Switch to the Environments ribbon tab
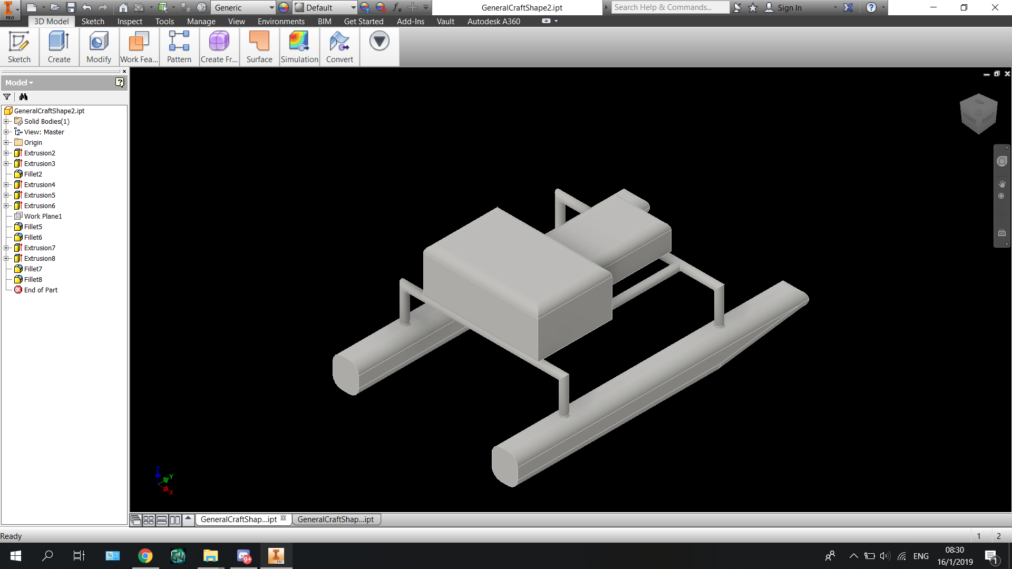This screenshot has width=1012, height=569. (x=281, y=22)
